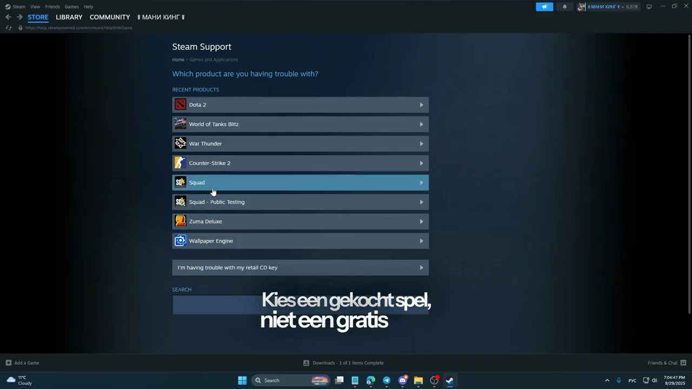This screenshot has height=389, width=692.
Task: Switch to the STORE tab
Action: [38, 17]
